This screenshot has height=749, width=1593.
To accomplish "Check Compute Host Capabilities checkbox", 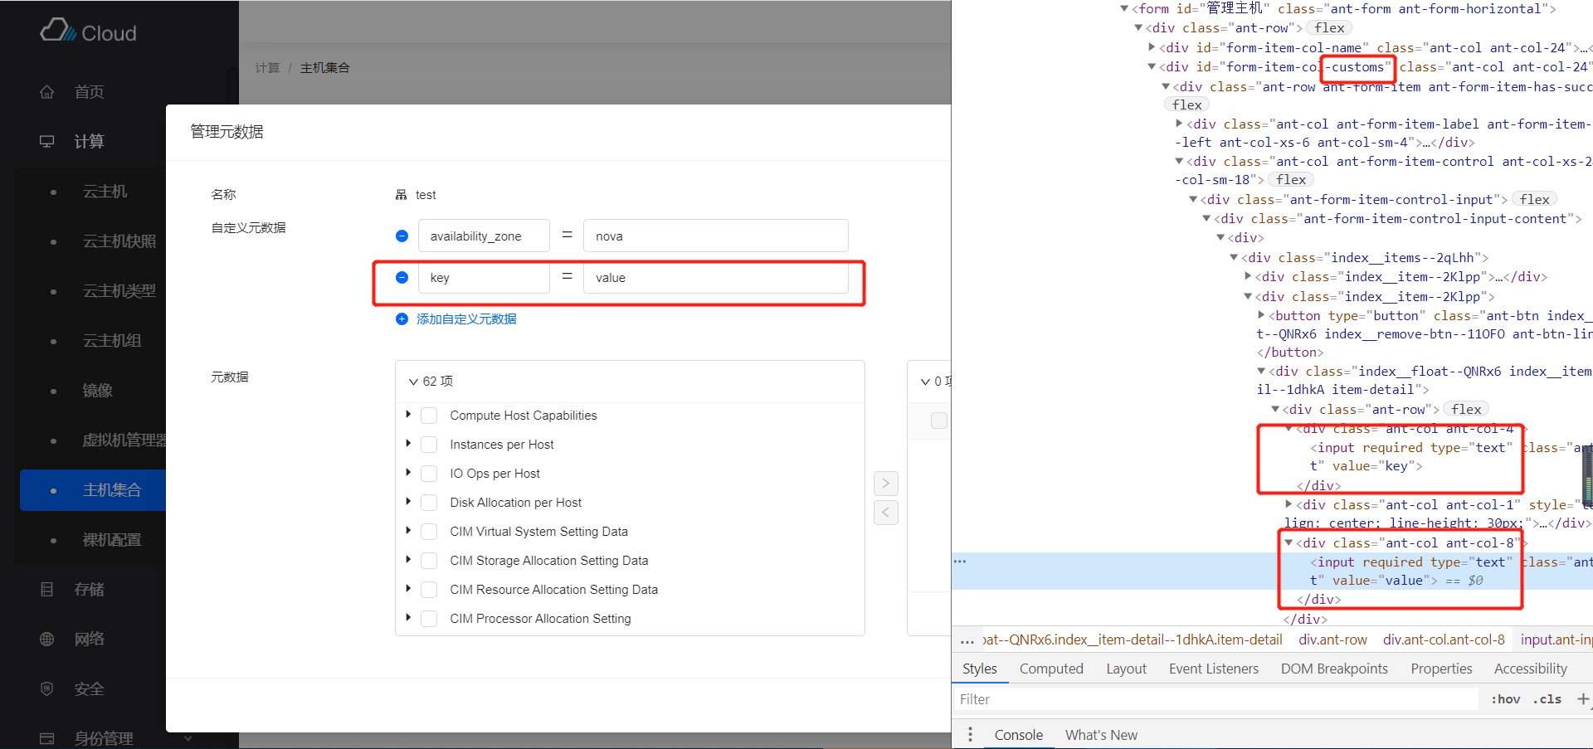I will 429,416.
